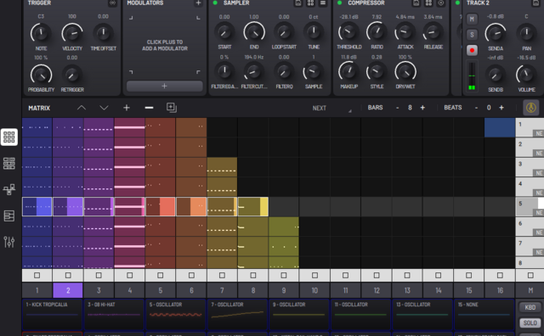Select the 5 - OSCILLATOR track card
Screen dimensions: 544x336
coord(176,315)
